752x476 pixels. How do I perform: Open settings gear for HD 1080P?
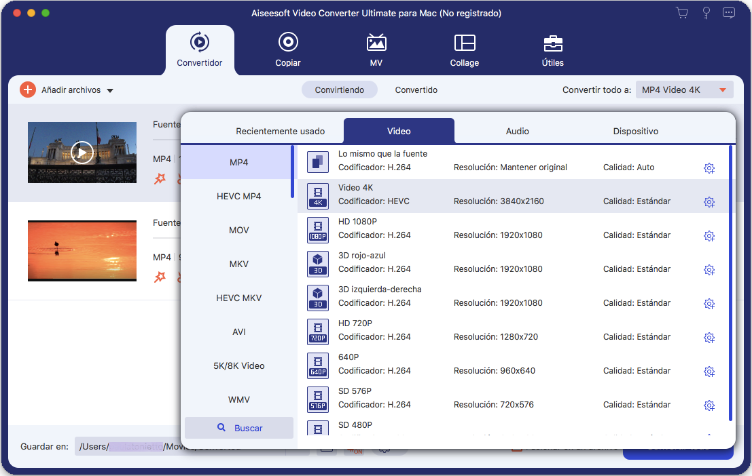[709, 236]
